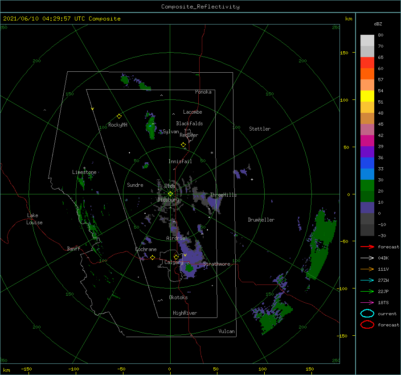Click the Okotoks town label

click(178, 297)
